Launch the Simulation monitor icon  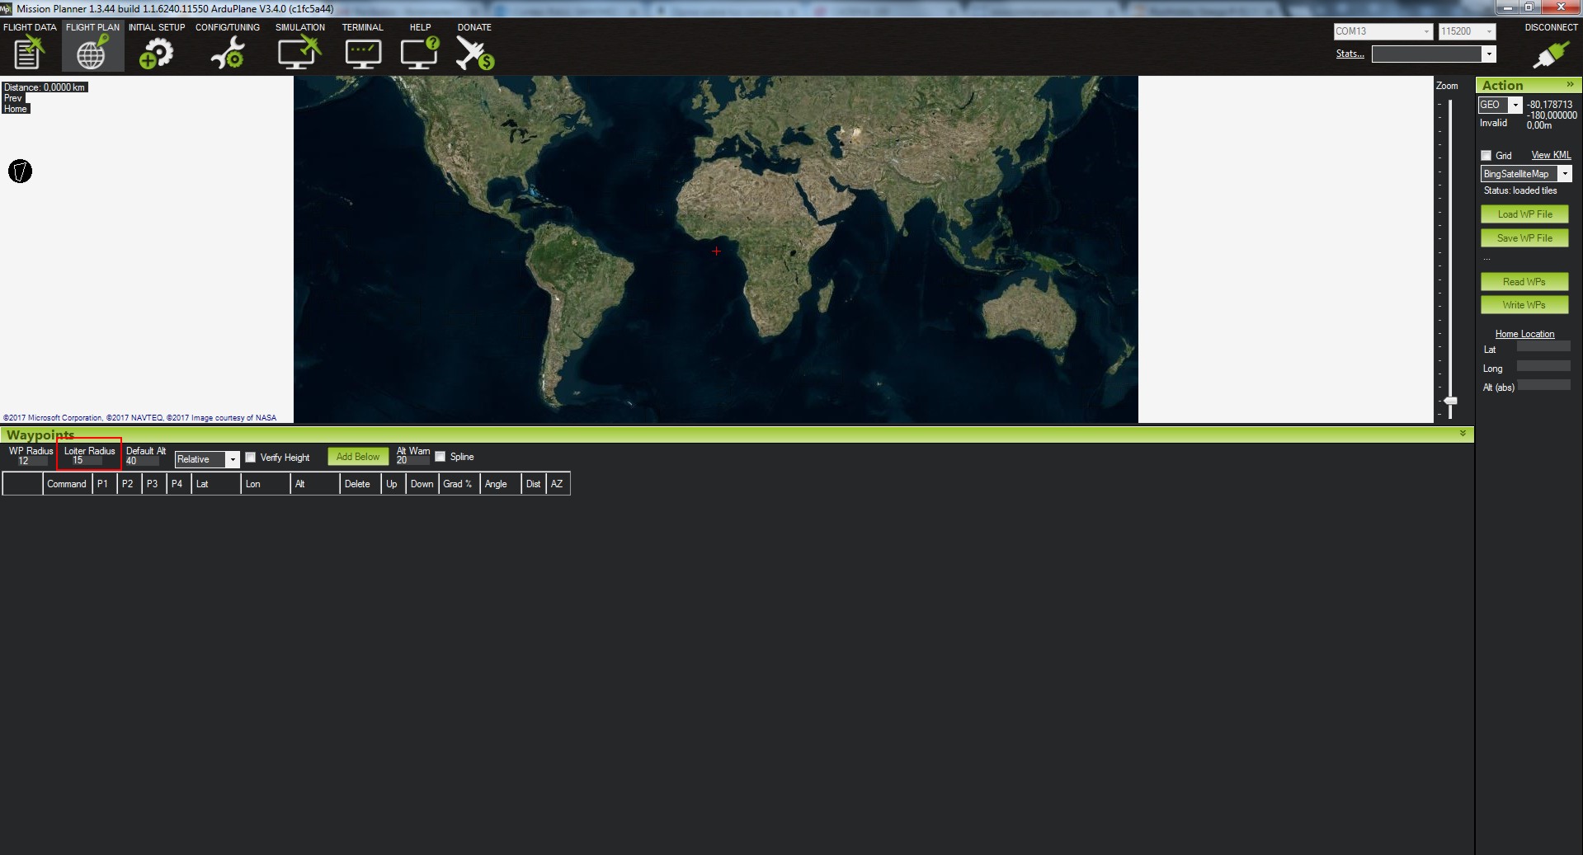(x=299, y=53)
